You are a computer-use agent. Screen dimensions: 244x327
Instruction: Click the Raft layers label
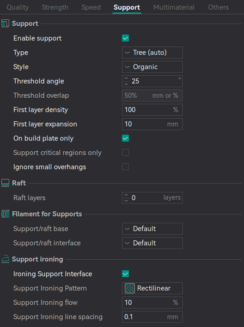(29, 198)
